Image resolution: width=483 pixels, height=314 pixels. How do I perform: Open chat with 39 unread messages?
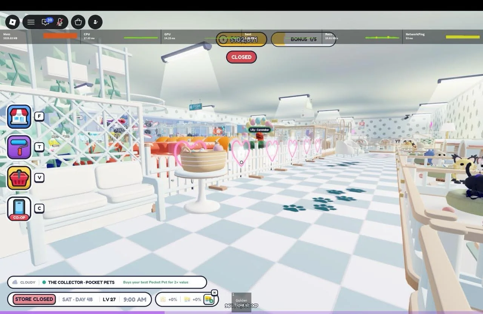coord(46,22)
